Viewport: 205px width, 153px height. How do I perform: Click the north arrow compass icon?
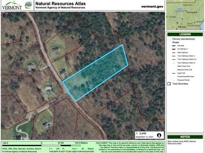click(x=159, y=135)
